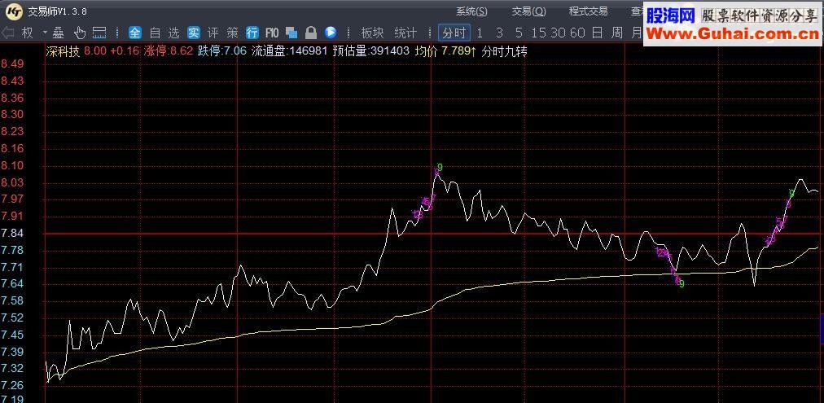824x403 pixels.
Task: Open the 交易(Q) menu
Action: tap(528, 11)
